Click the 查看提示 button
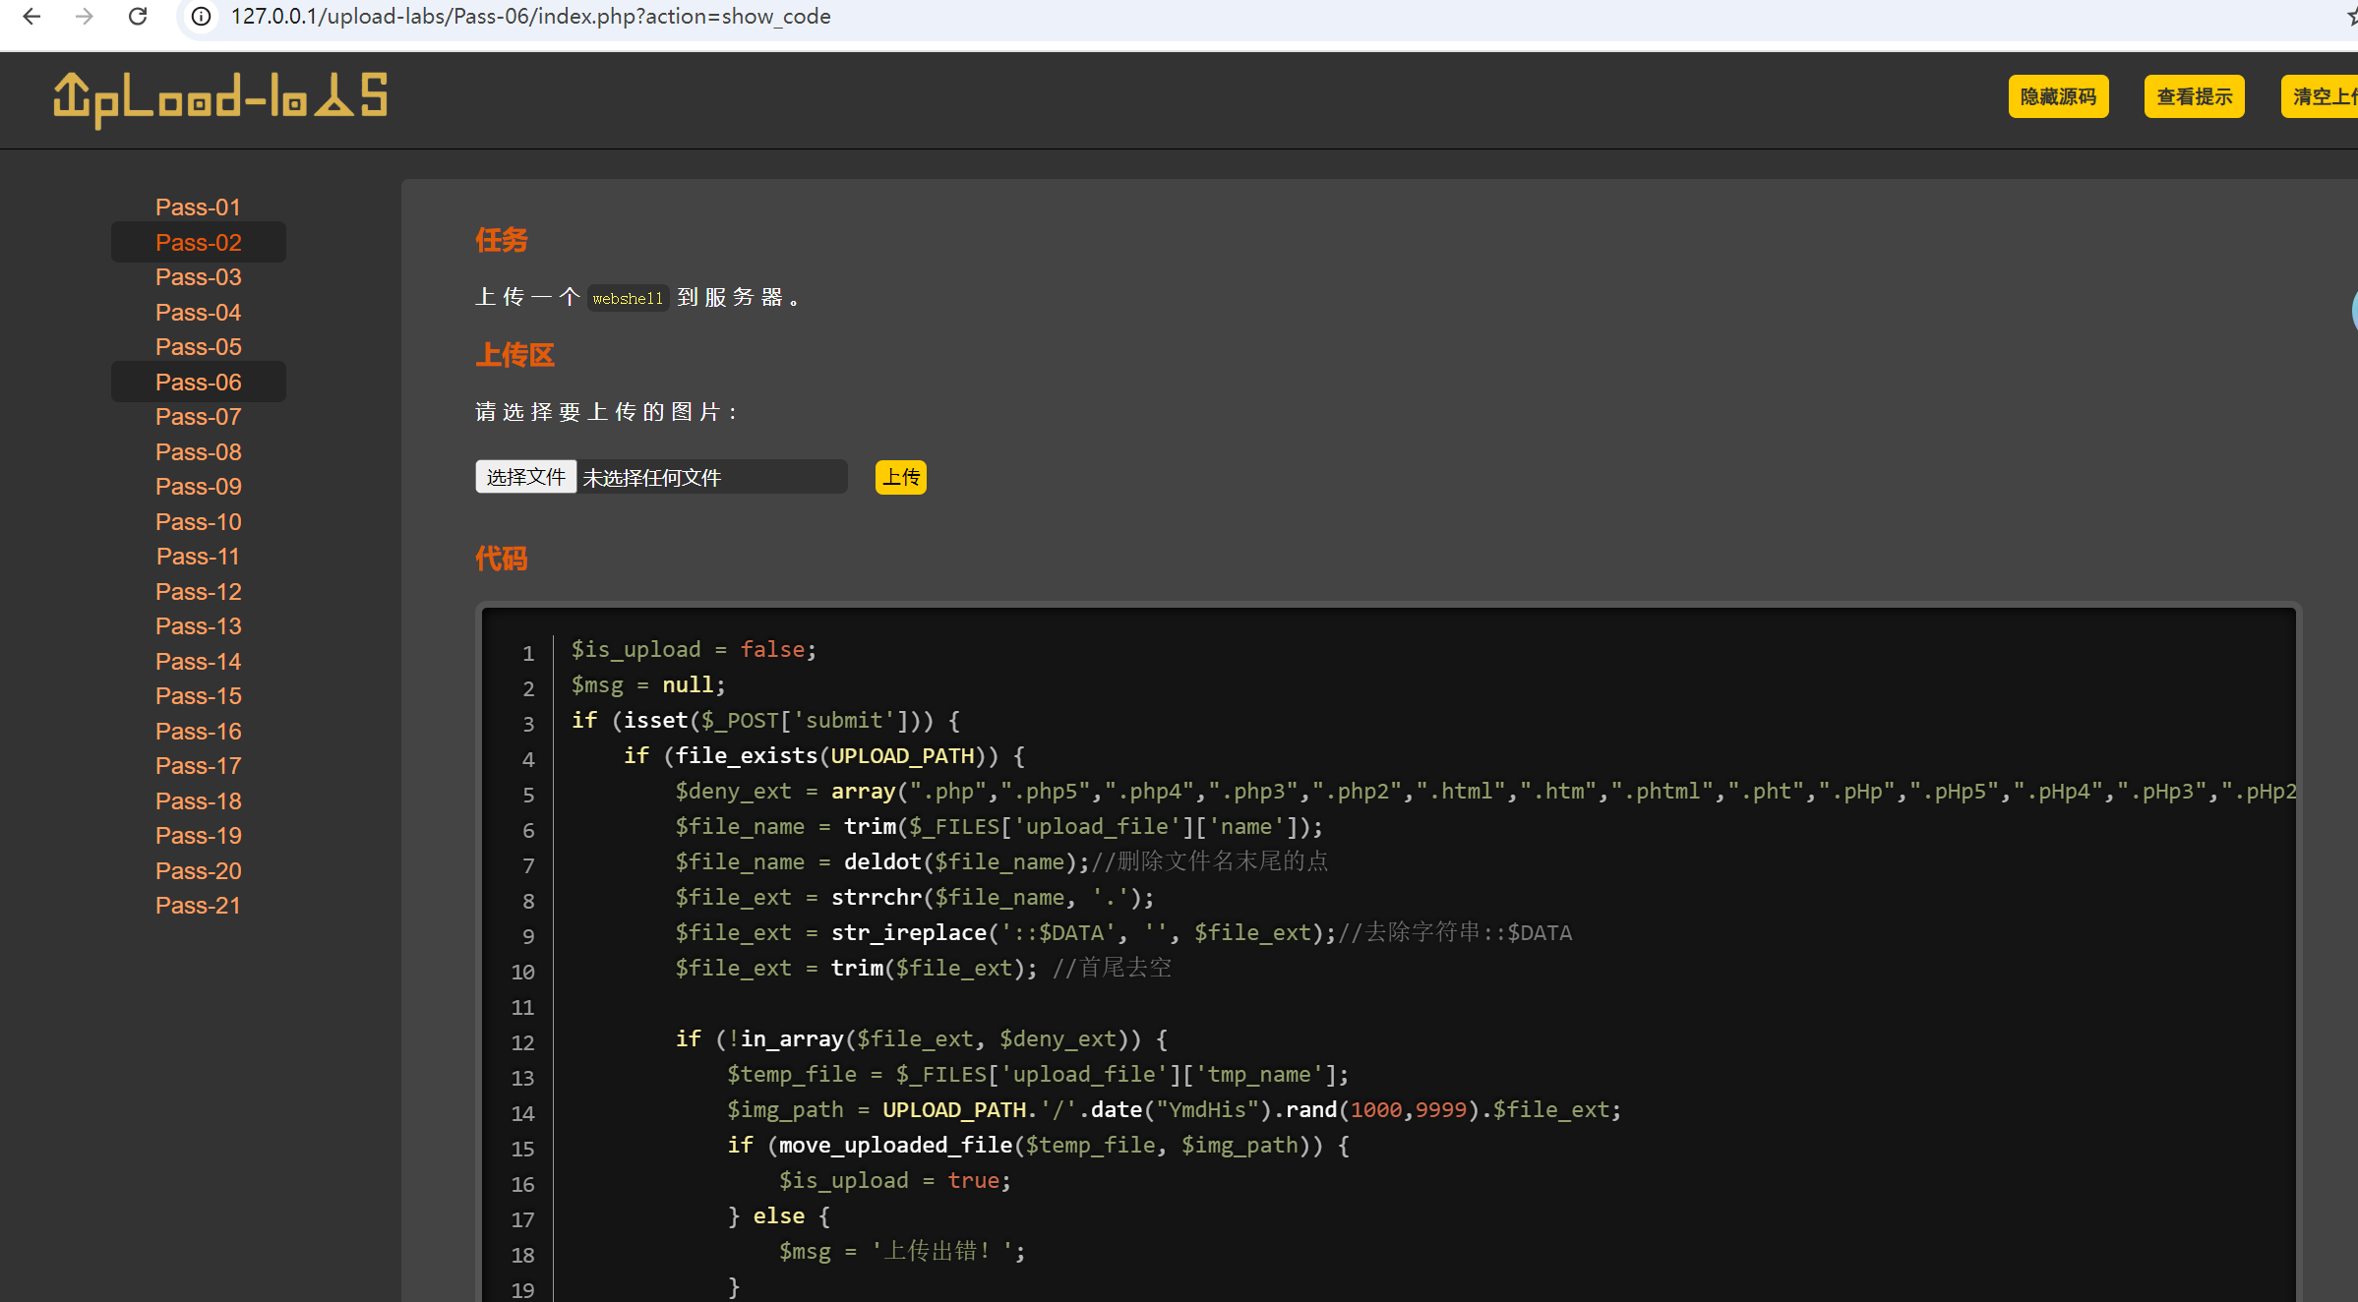 2193,96
